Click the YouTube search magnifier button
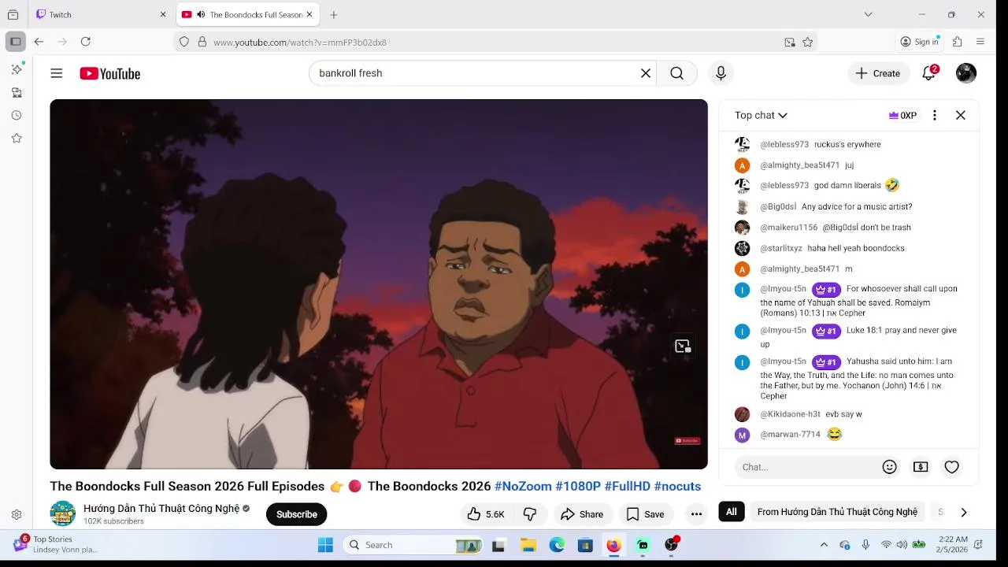1008x567 pixels. [676, 73]
